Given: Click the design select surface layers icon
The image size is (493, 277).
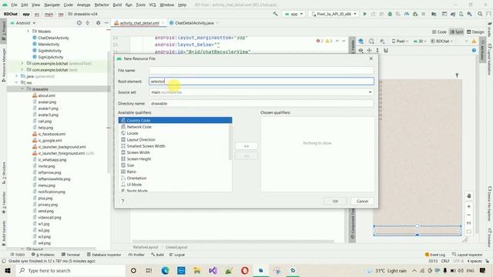Looking at the screenshot, I should [361, 41].
